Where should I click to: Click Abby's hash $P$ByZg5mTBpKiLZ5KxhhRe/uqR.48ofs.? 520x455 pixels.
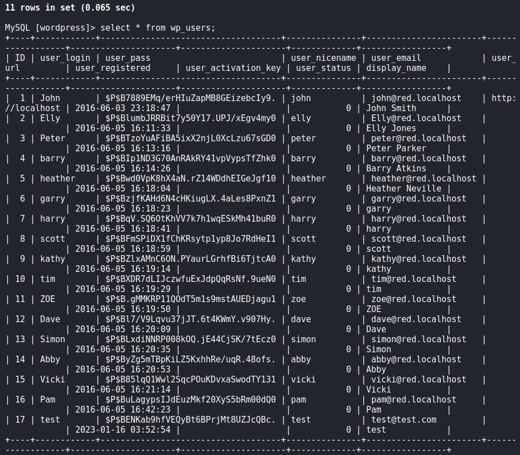191,360
